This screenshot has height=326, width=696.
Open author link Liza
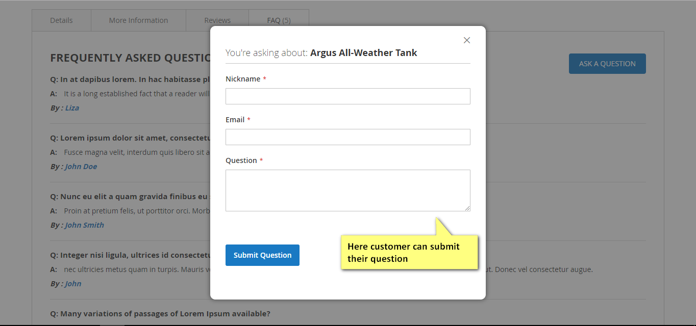pyautogui.click(x=72, y=108)
